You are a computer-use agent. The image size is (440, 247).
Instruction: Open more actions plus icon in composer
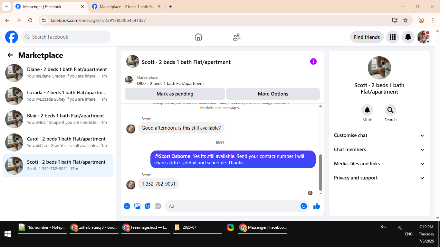click(x=127, y=206)
